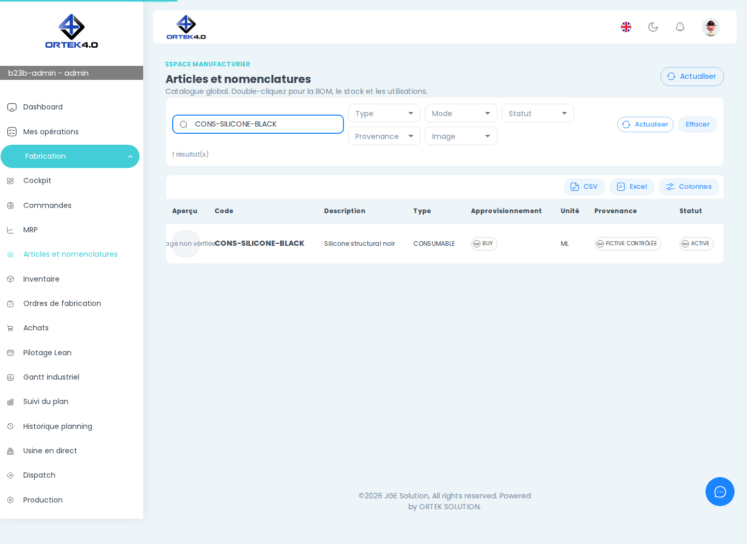Viewport: 747px width, 544px height.
Task: Click the Usine en direct icon
Action: [10, 451]
